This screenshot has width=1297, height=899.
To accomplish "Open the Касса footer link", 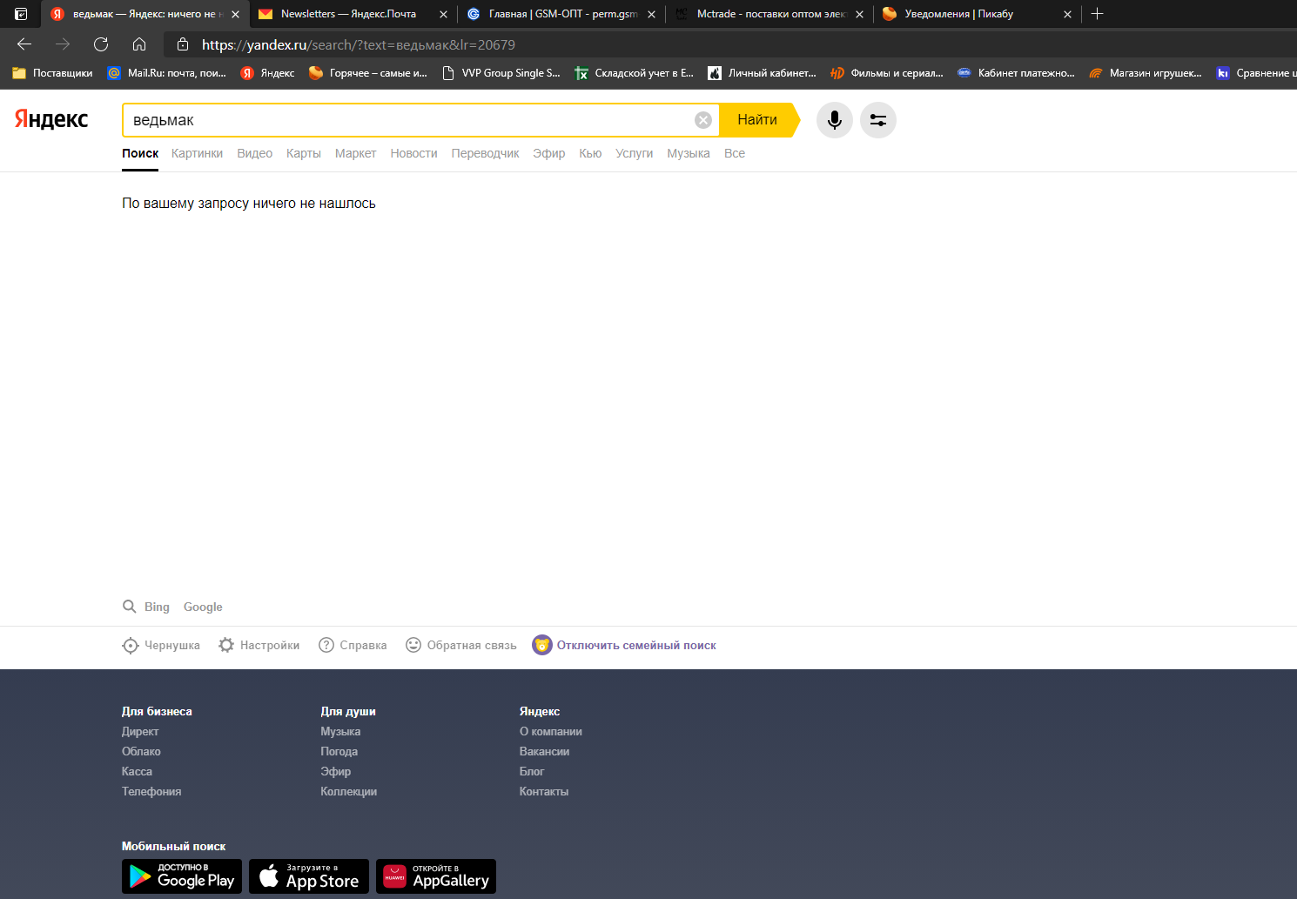I will pyautogui.click(x=137, y=771).
